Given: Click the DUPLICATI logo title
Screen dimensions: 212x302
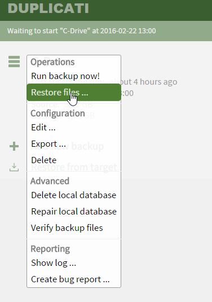Looking at the screenshot, I should pos(48,8).
